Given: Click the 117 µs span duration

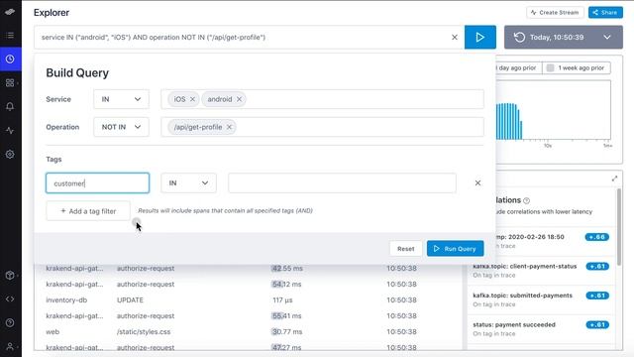Looking at the screenshot, I should [282, 299].
